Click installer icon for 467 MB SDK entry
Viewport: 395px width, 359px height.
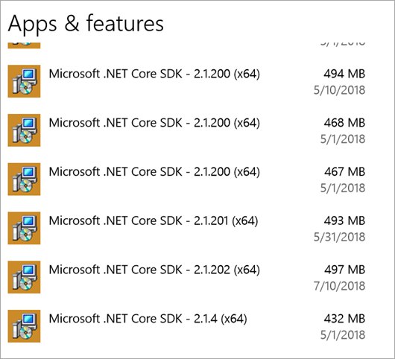(x=24, y=179)
